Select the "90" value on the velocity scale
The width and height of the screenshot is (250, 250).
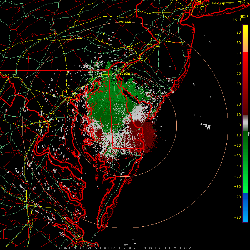(x=239, y=32)
